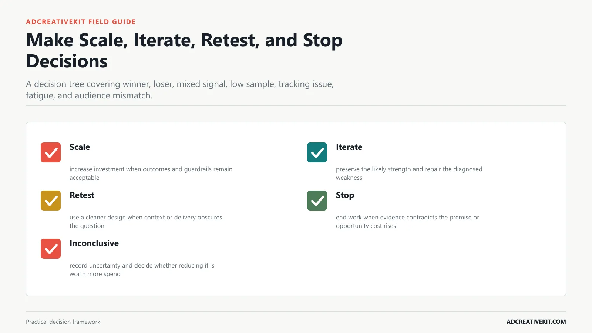Select the Stop heading

(x=345, y=195)
